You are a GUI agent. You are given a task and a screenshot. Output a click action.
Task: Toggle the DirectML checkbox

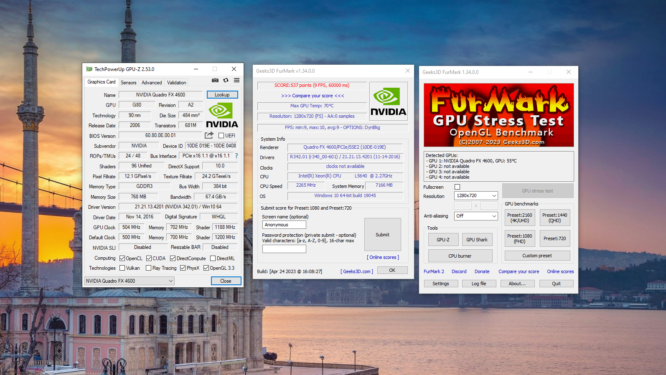pyautogui.click(x=213, y=258)
